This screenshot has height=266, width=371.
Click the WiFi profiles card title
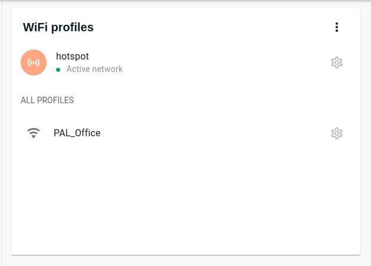58,27
